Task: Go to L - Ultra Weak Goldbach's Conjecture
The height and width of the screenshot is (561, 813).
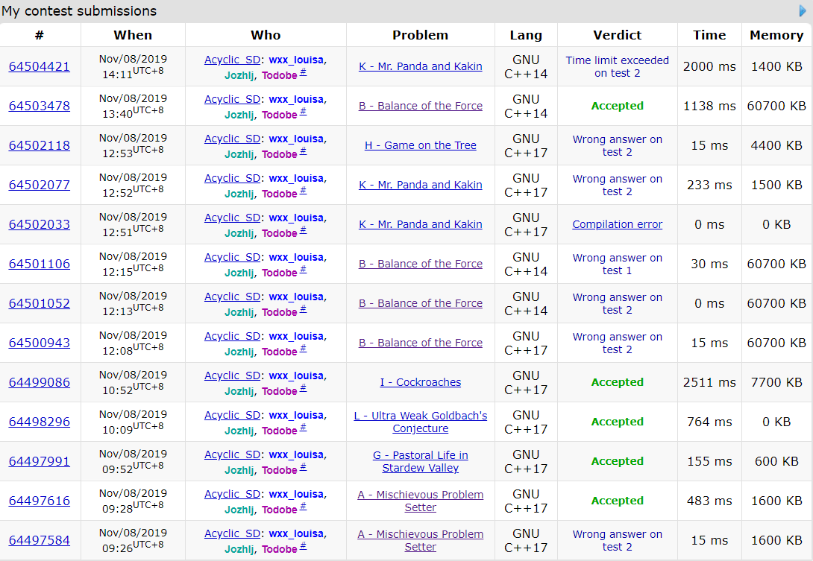Action: tap(420, 422)
